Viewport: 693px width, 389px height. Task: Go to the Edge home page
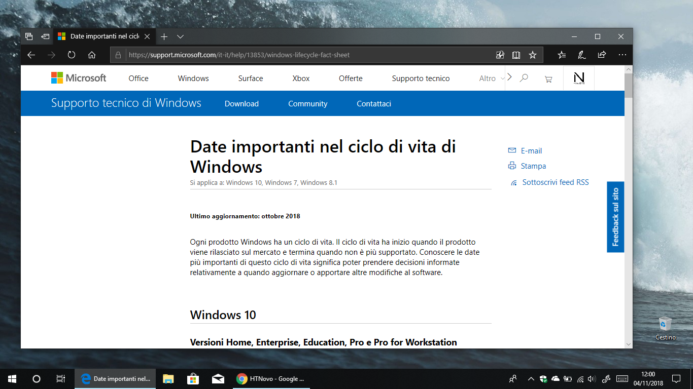(92, 55)
